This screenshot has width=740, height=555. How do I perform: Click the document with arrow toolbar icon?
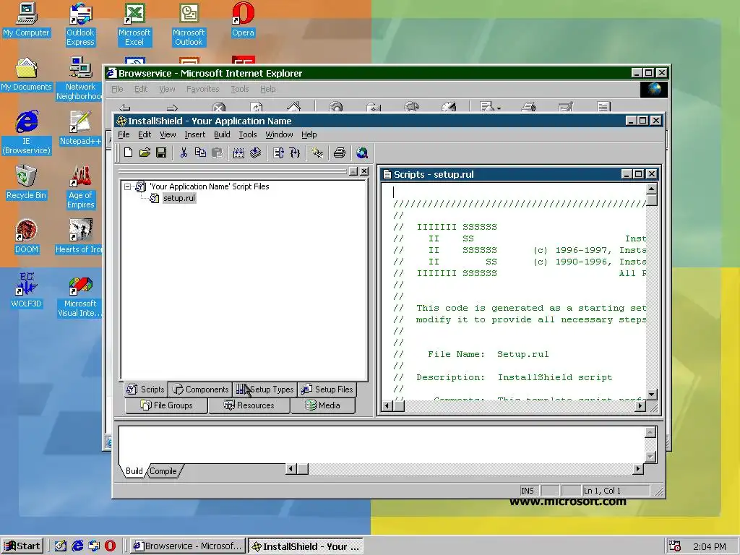[x=278, y=152]
